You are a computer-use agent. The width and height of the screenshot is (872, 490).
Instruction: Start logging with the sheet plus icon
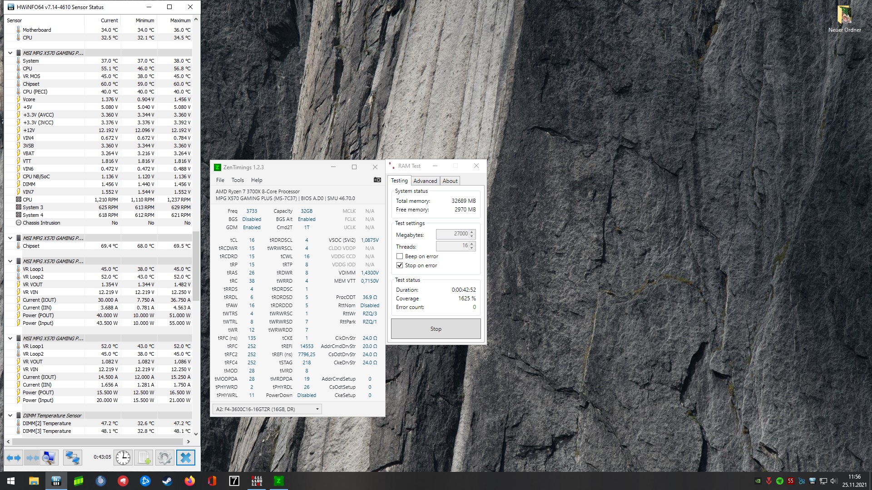144,457
